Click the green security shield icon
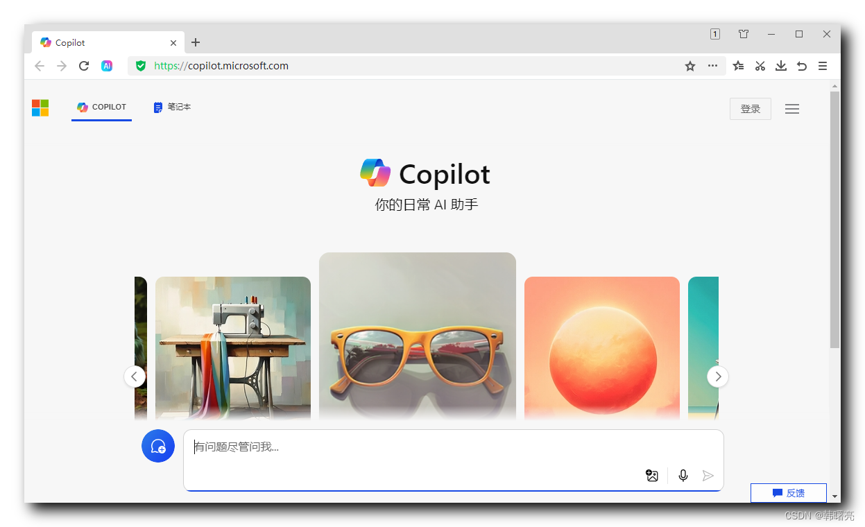Image resolution: width=865 pixels, height=527 pixels. (141, 66)
